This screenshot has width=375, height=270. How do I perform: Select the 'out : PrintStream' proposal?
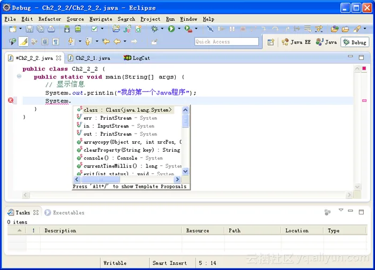point(107,134)
